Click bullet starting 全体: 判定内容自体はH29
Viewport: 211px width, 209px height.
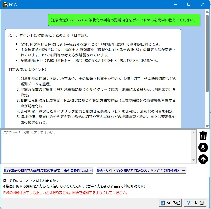(x=91, y=44)
